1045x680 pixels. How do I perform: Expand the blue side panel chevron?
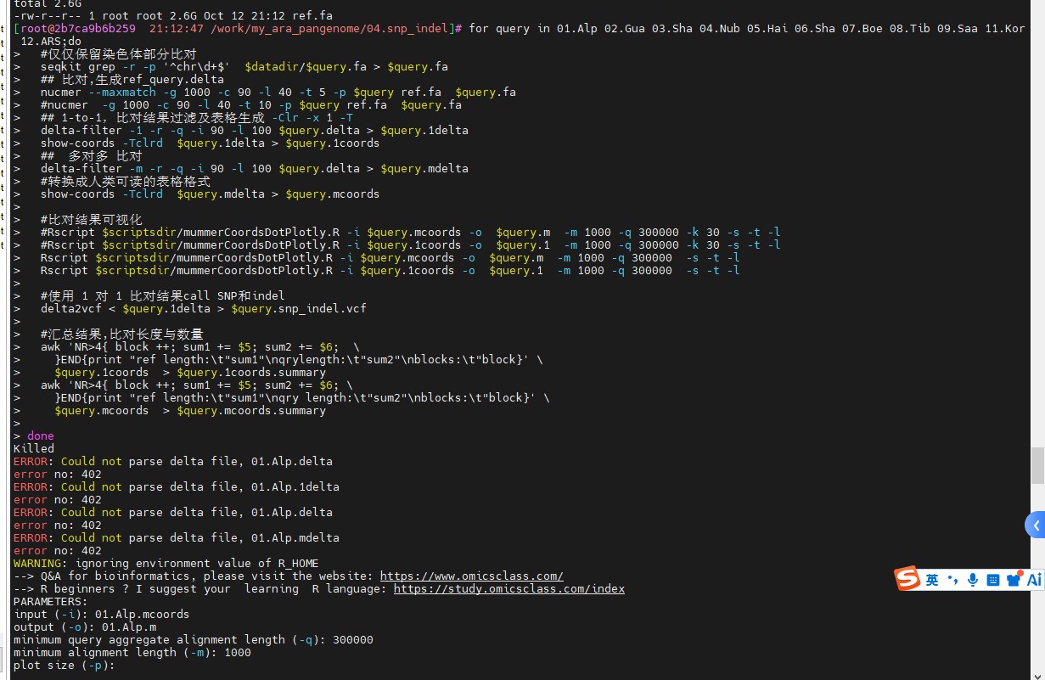[x=1035, y=525]
